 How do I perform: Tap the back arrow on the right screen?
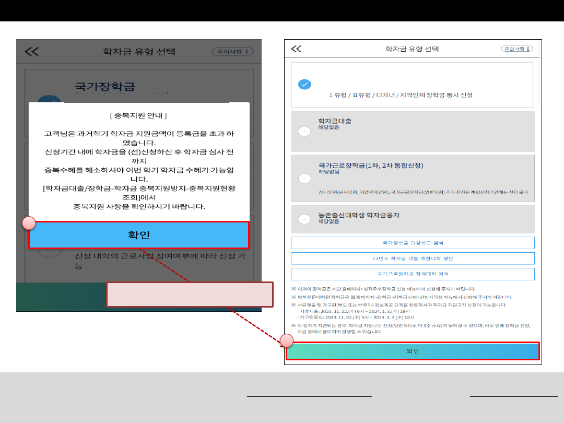pyautogui.click(x=296, y=49)
